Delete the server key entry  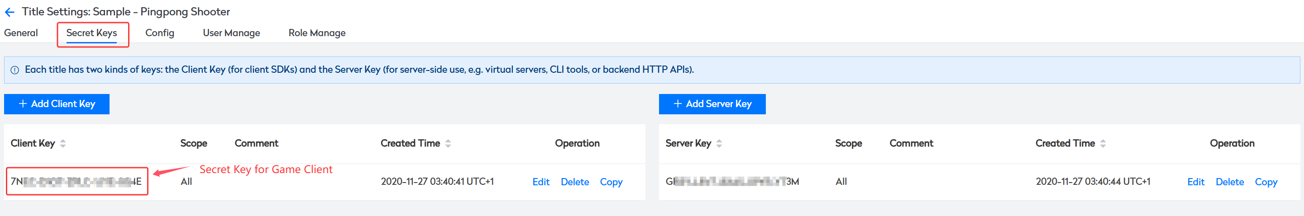tap(1230, 182)
